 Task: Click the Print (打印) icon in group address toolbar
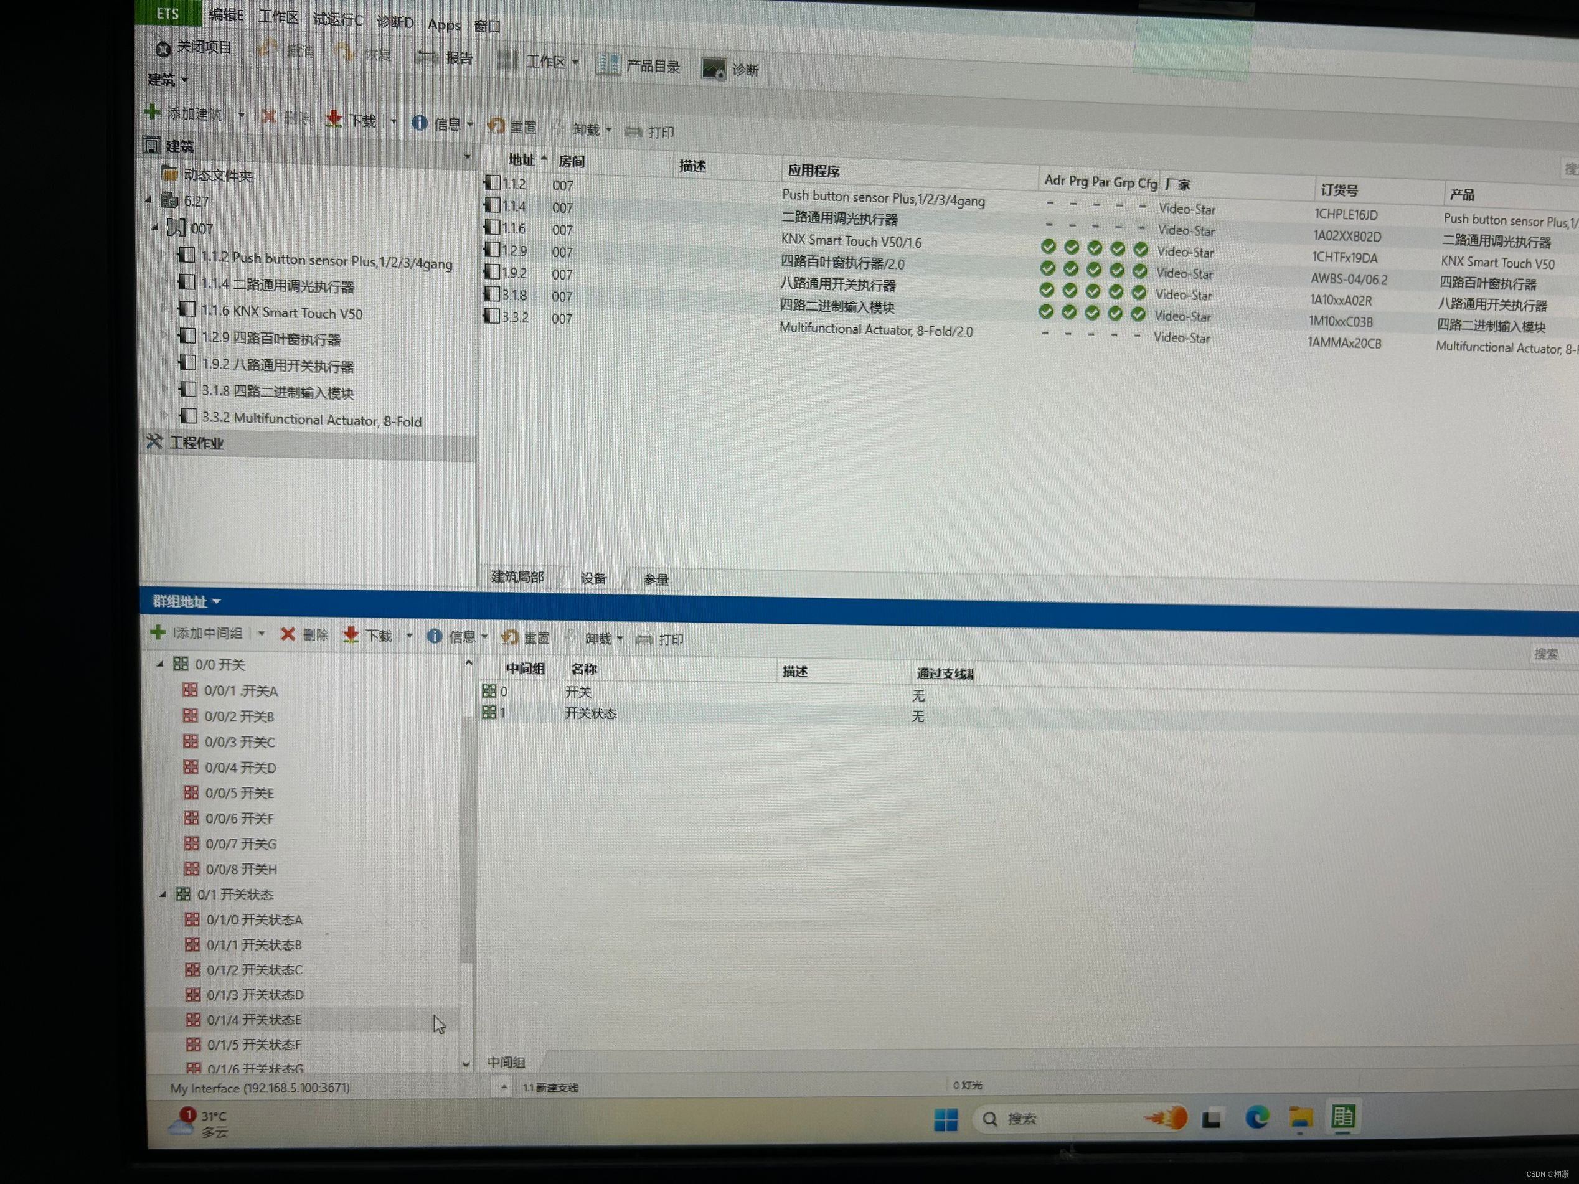[644, 639]
